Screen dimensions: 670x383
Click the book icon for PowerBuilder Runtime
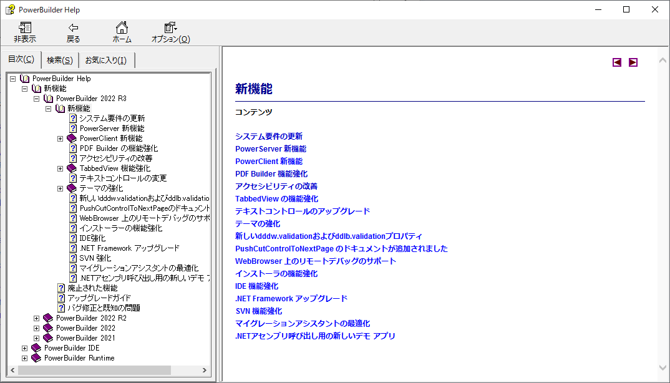click(36, 357)
